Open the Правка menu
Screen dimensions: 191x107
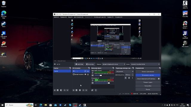coord(64,17)
